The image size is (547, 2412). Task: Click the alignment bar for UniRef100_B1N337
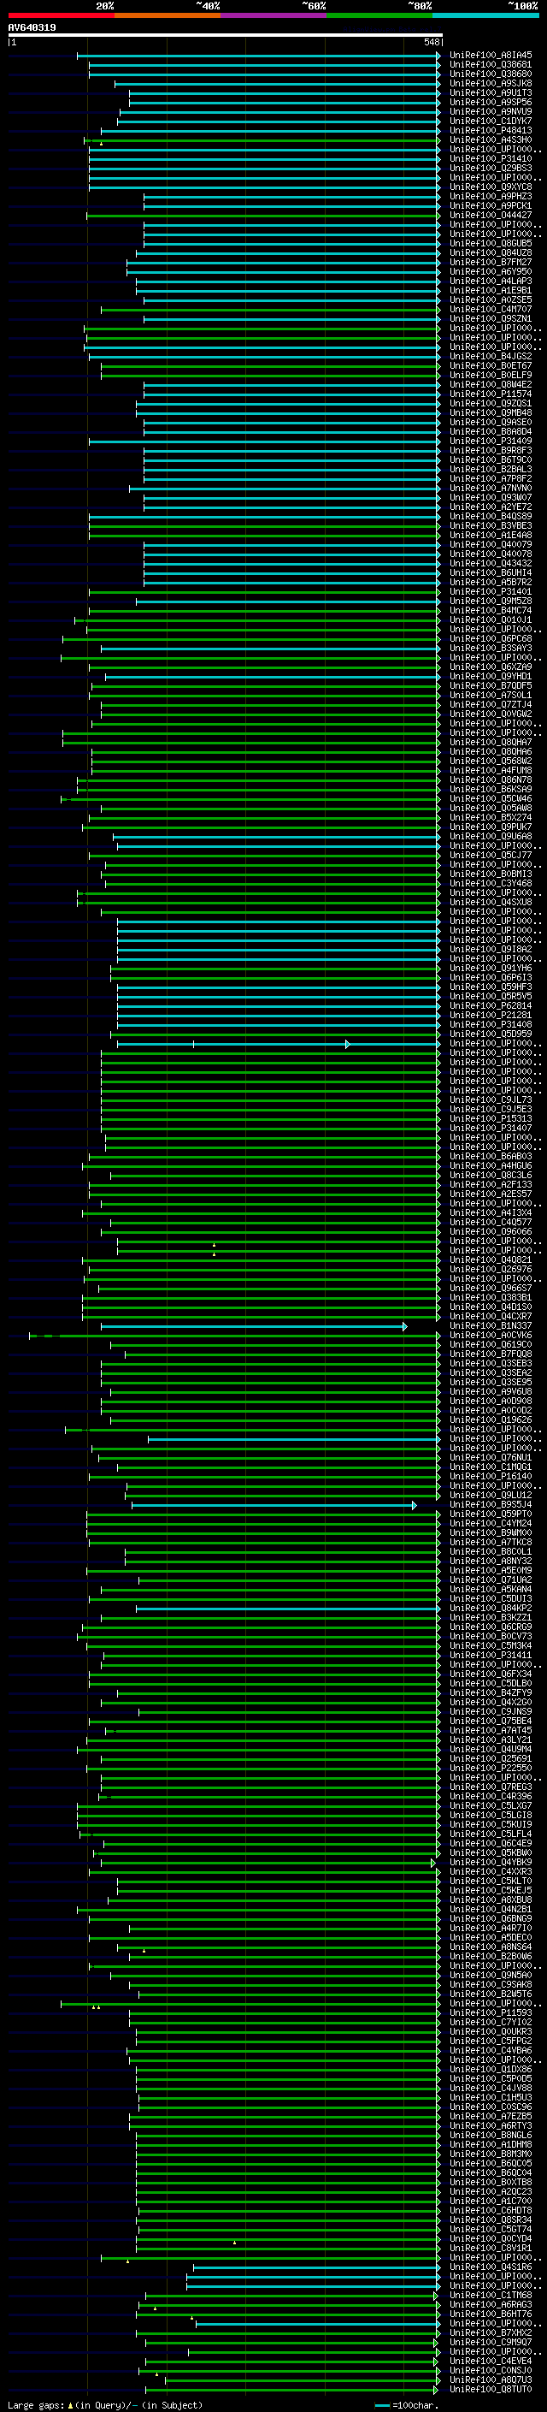[x=253, y=1326]
